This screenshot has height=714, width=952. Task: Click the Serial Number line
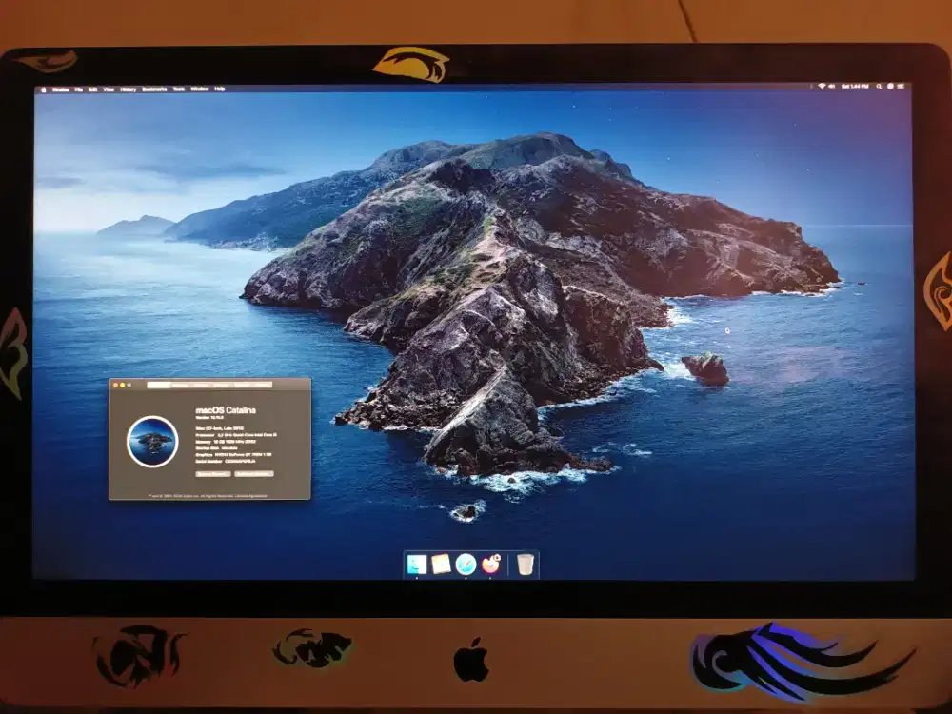point(226,462)
